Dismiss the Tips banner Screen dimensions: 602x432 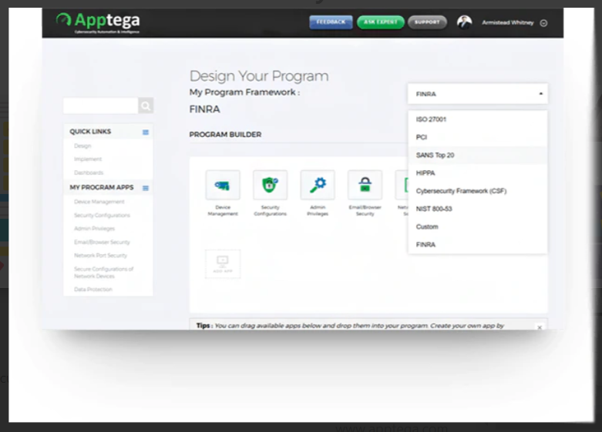coord(540,327)
